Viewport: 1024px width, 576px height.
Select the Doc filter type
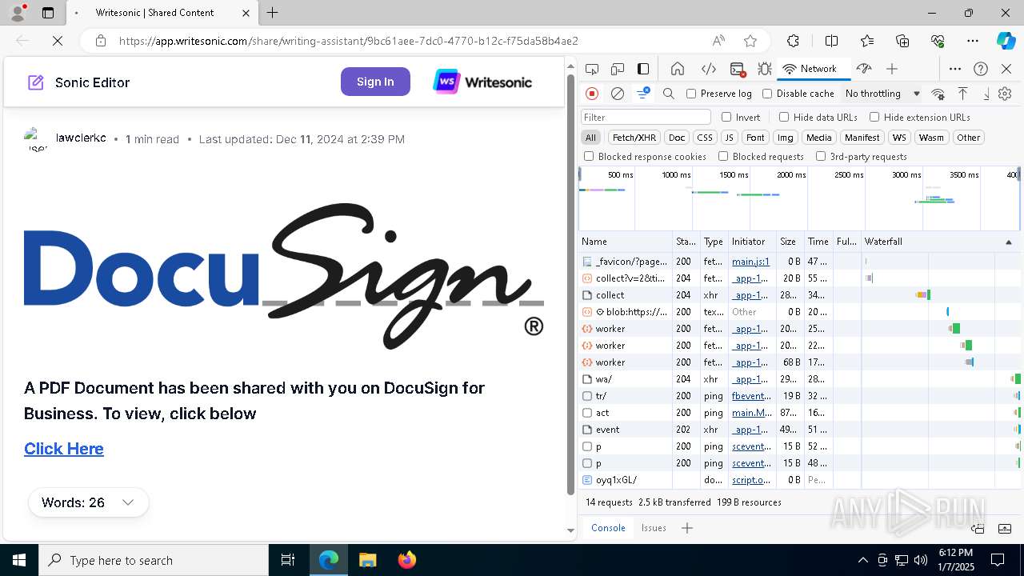point(677,138)
